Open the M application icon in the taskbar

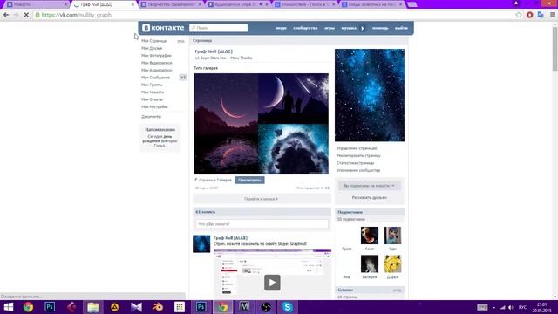[x=244, y=307]
